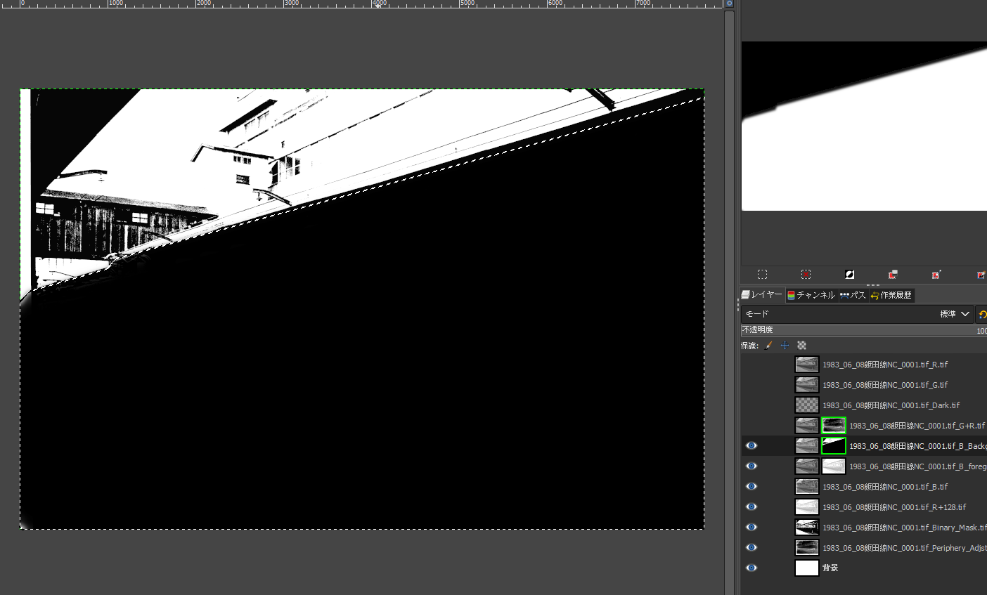Select the tif_R.tif layer name
Viewport: 987px width, 595px height.
(885, 365)
